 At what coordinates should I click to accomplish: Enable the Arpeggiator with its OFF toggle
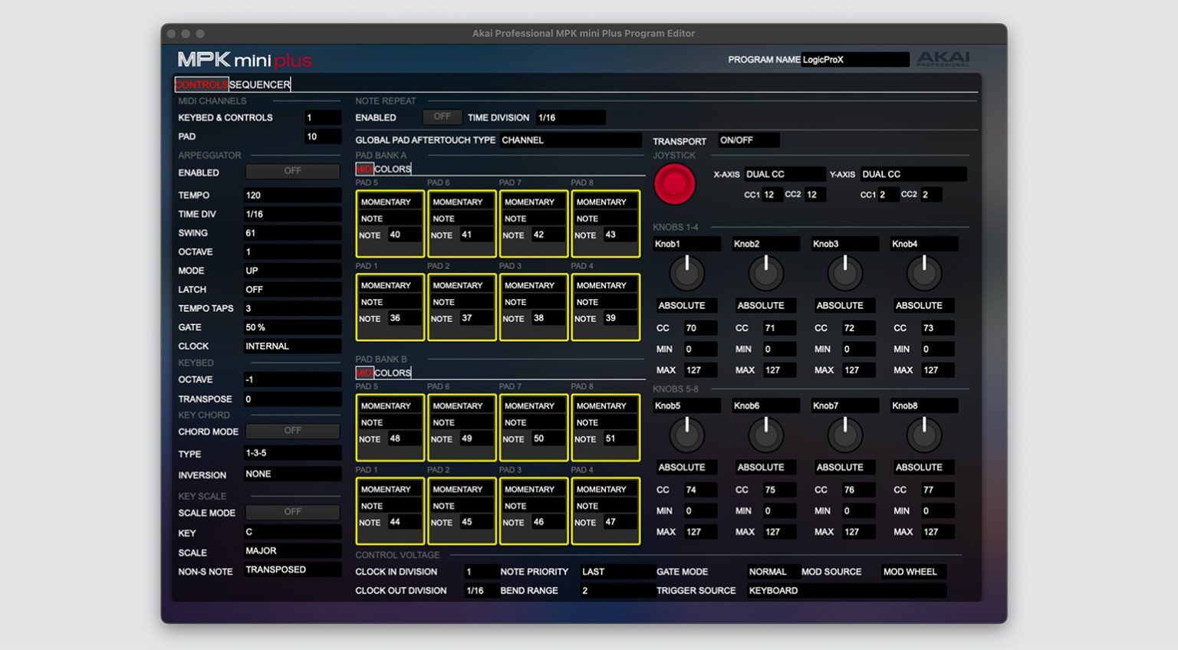tap(292, 171)
